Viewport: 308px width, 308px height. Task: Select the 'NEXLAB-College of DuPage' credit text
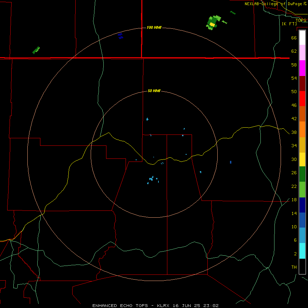tap(273, 4)
